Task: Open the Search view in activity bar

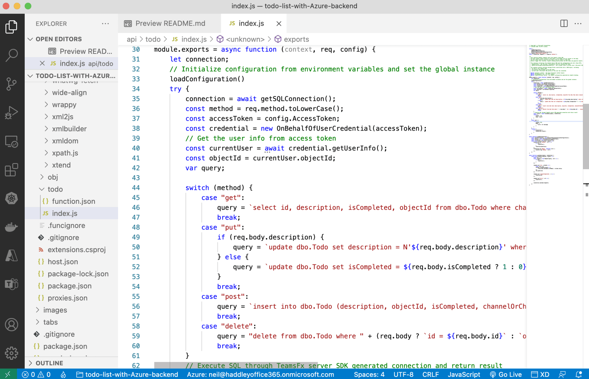Action: click(x=12, y=55)
